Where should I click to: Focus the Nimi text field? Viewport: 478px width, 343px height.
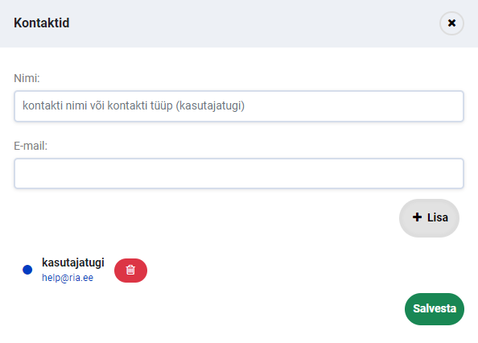[x=239, y=105]
